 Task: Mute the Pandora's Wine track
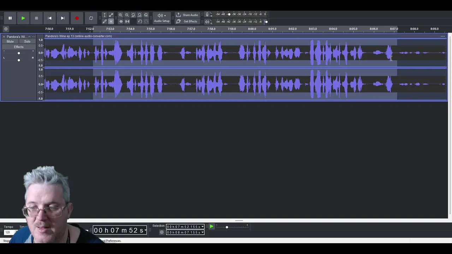10,42
